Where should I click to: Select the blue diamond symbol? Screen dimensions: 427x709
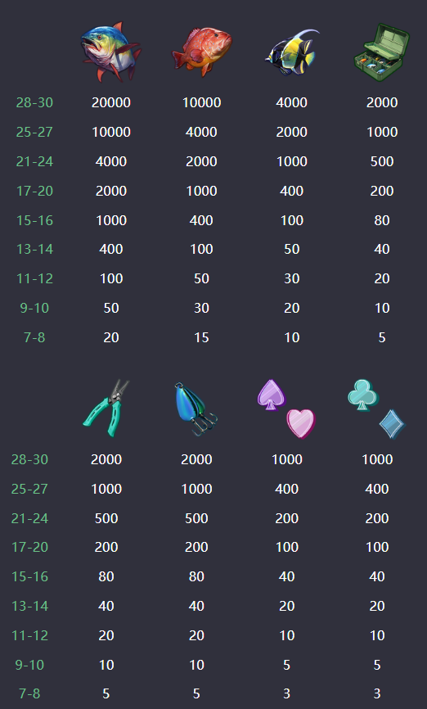(x=392, y=424)
